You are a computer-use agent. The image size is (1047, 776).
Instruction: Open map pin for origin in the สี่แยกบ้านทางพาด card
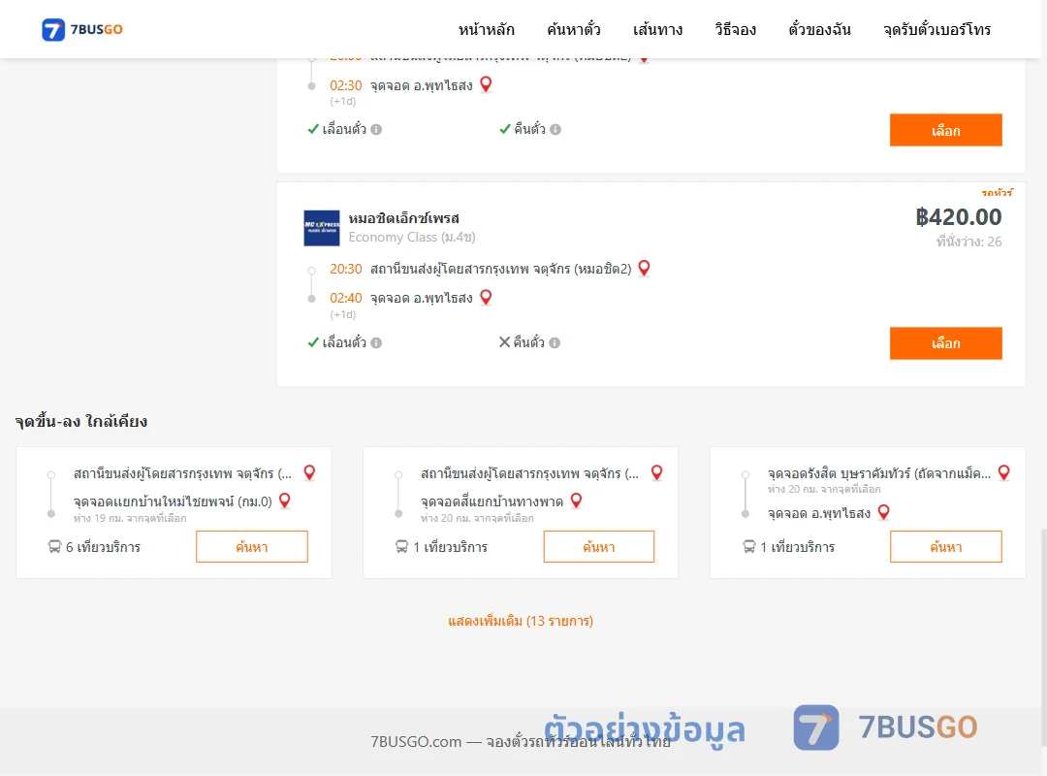click(657, 472)
